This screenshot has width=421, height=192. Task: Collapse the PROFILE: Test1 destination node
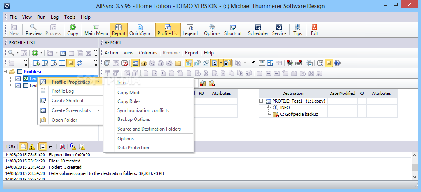point(261,101)
